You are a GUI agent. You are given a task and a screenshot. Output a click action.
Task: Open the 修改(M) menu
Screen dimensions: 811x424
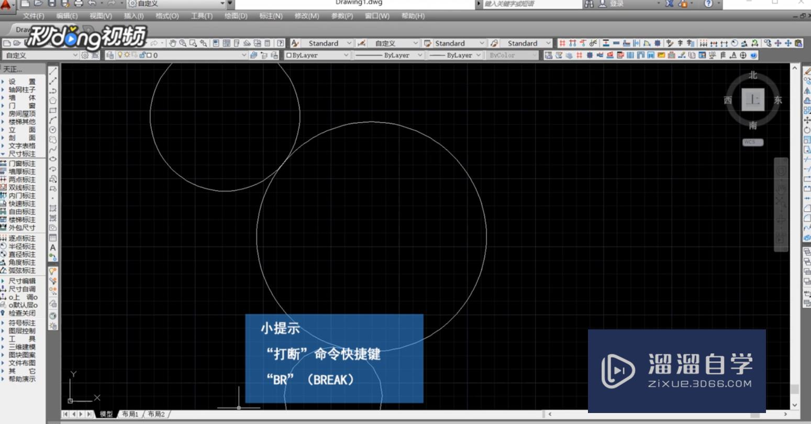pos(307,16)
